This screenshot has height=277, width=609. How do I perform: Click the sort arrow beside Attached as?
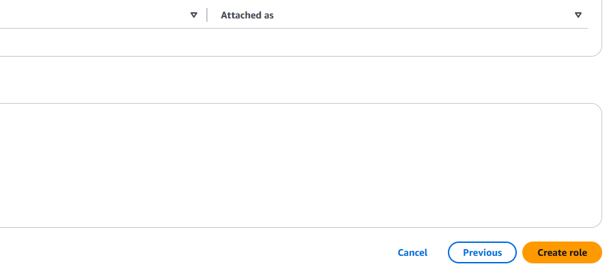pyautogui.click(x=578, y=15)
